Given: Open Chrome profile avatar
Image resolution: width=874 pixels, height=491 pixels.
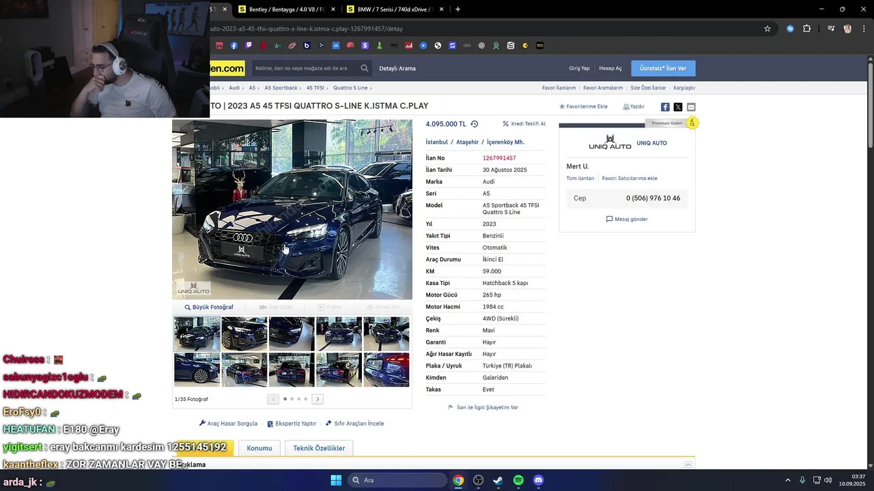Looking at the screenshot, I should [x=847, y=29].
